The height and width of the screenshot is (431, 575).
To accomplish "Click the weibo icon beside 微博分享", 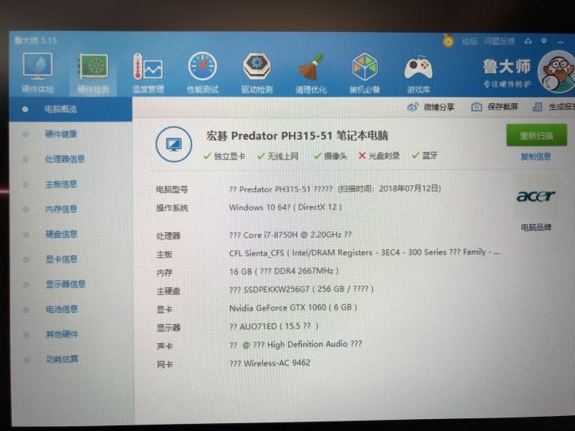I will [x=413, y=107].
